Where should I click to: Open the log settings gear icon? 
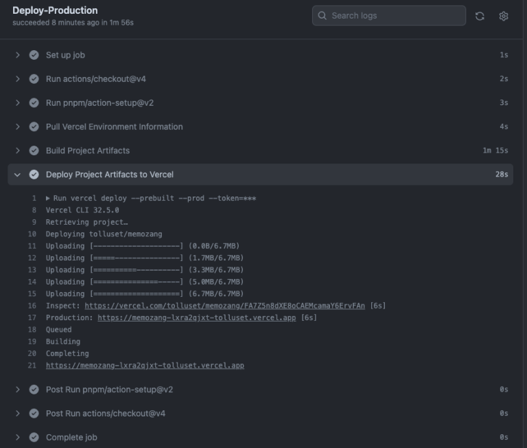coord(504,16)
